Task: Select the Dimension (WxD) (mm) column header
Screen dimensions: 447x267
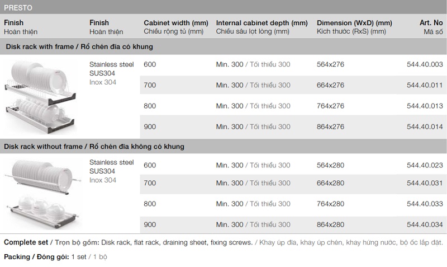Action: pyautogui.click(x=354, y=23)
